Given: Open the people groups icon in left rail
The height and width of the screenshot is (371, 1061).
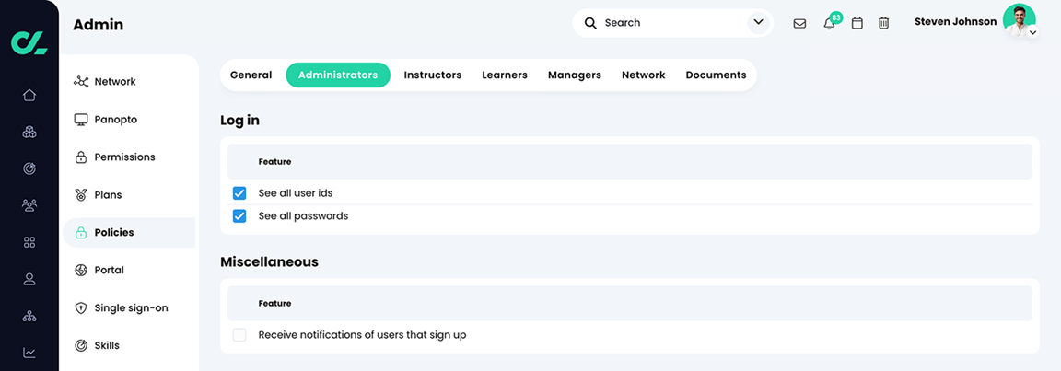Looking at the screenshot, I should click(x=29, y=205).
